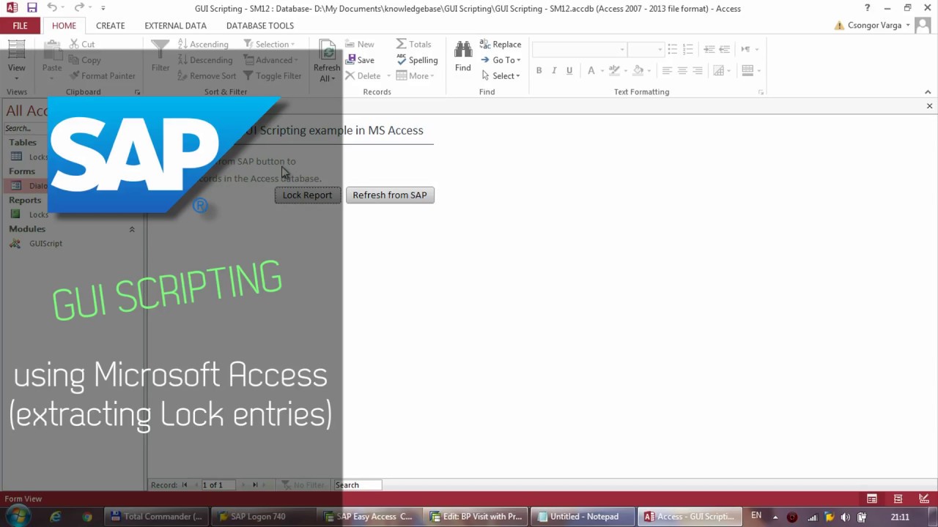Click the bullets list icon
This screenshot has height=527, width=938.
click(672, 49)
